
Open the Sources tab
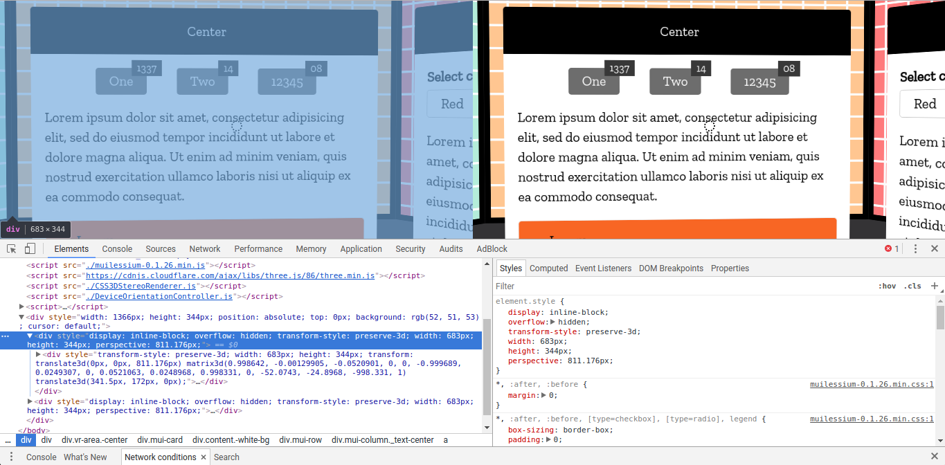[161, 249]
